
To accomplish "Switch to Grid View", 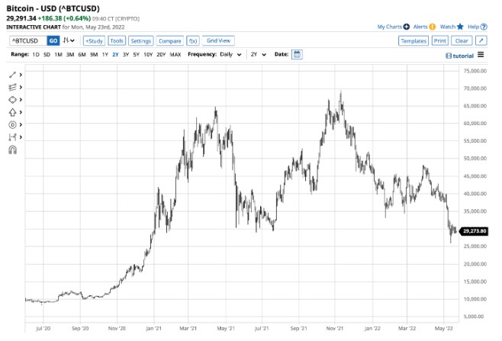I will click(218, 40).
